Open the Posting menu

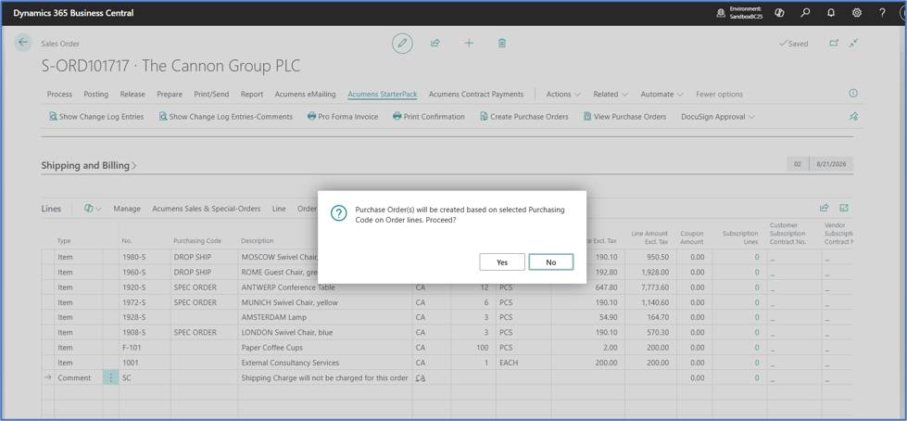coord(96,94)
